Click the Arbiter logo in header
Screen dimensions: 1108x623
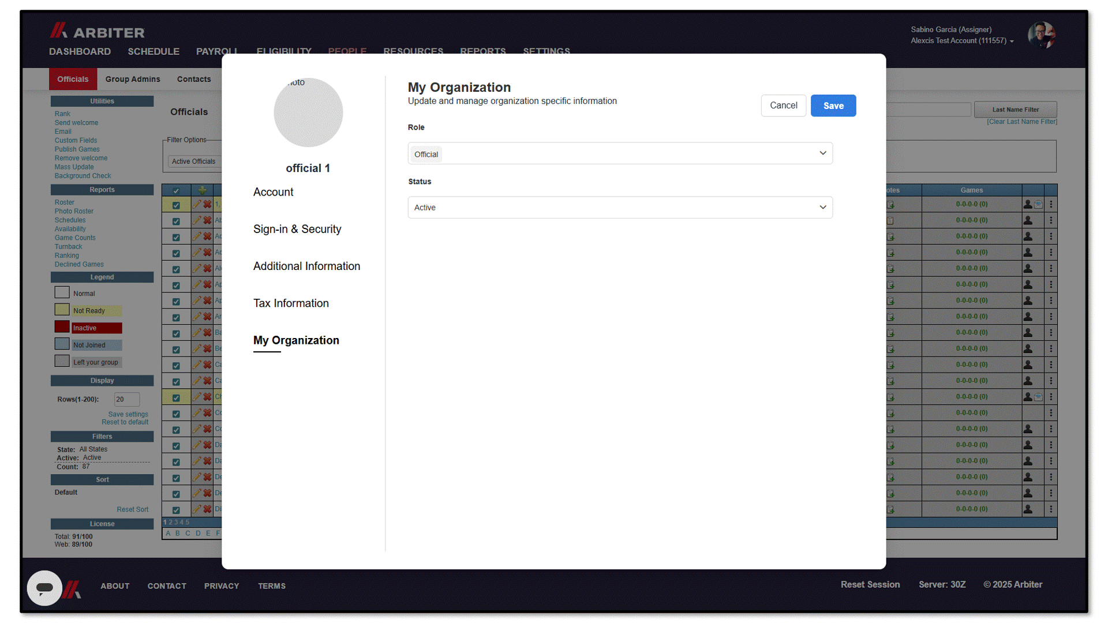[x=97, y=31]
